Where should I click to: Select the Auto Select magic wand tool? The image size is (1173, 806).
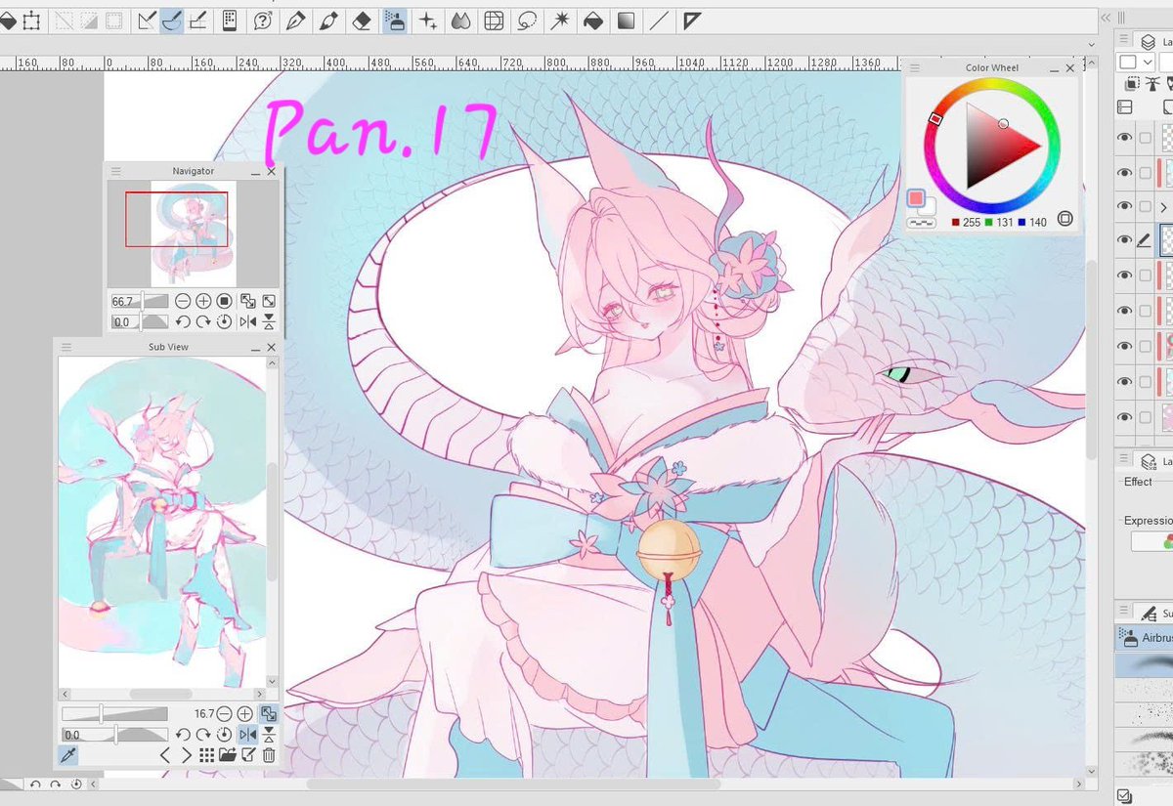click(560, 21)
